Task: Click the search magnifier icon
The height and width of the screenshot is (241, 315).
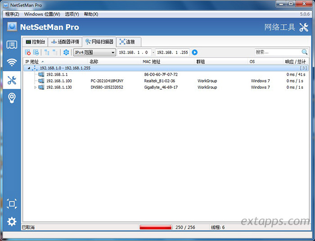Action: (x=304, y=52)
